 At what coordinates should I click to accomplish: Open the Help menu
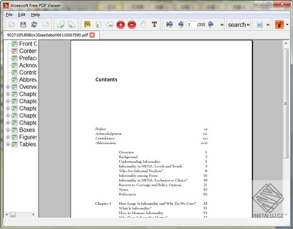[35, 15]
